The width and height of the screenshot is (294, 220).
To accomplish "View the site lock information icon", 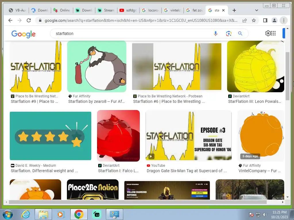I will coord(40,20).
